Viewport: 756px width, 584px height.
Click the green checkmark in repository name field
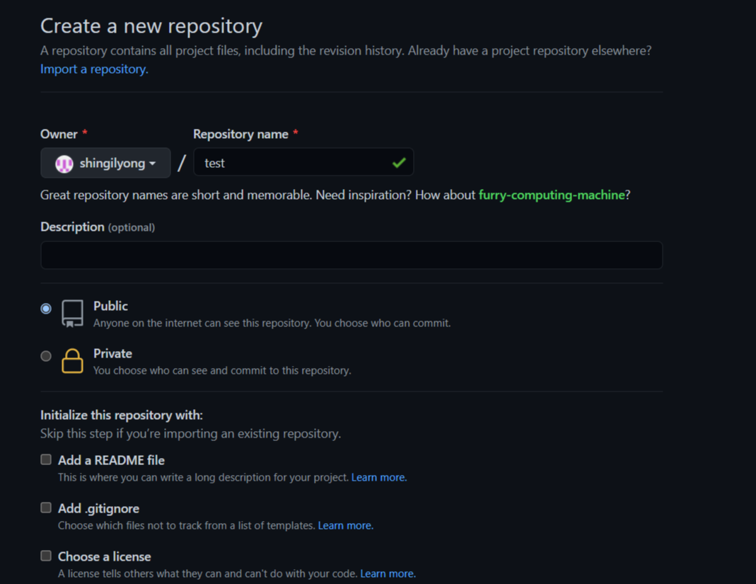[399, 163]
